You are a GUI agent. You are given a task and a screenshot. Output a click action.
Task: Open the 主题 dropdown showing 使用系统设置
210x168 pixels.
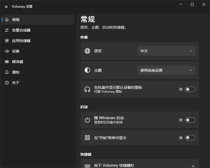(x=166, y=70)
